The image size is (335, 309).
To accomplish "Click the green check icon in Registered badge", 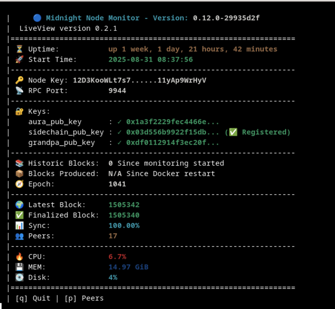I will pyautogui.click(x=233, y=132).
